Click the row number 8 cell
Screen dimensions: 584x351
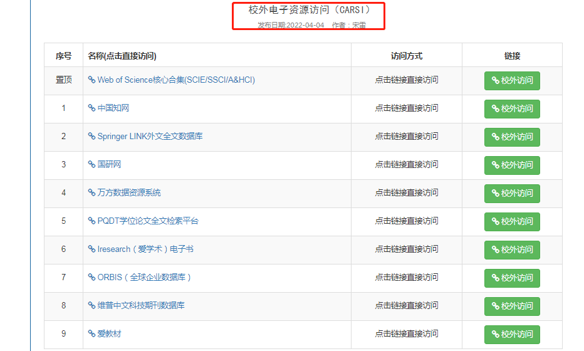click(x=64, y=305)
